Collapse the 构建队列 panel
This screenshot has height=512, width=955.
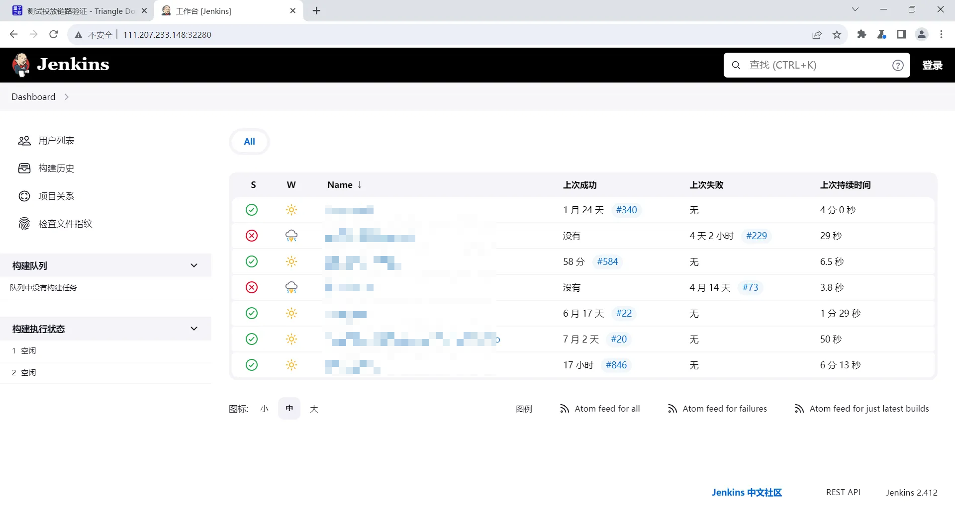click(x=194, y=265)
